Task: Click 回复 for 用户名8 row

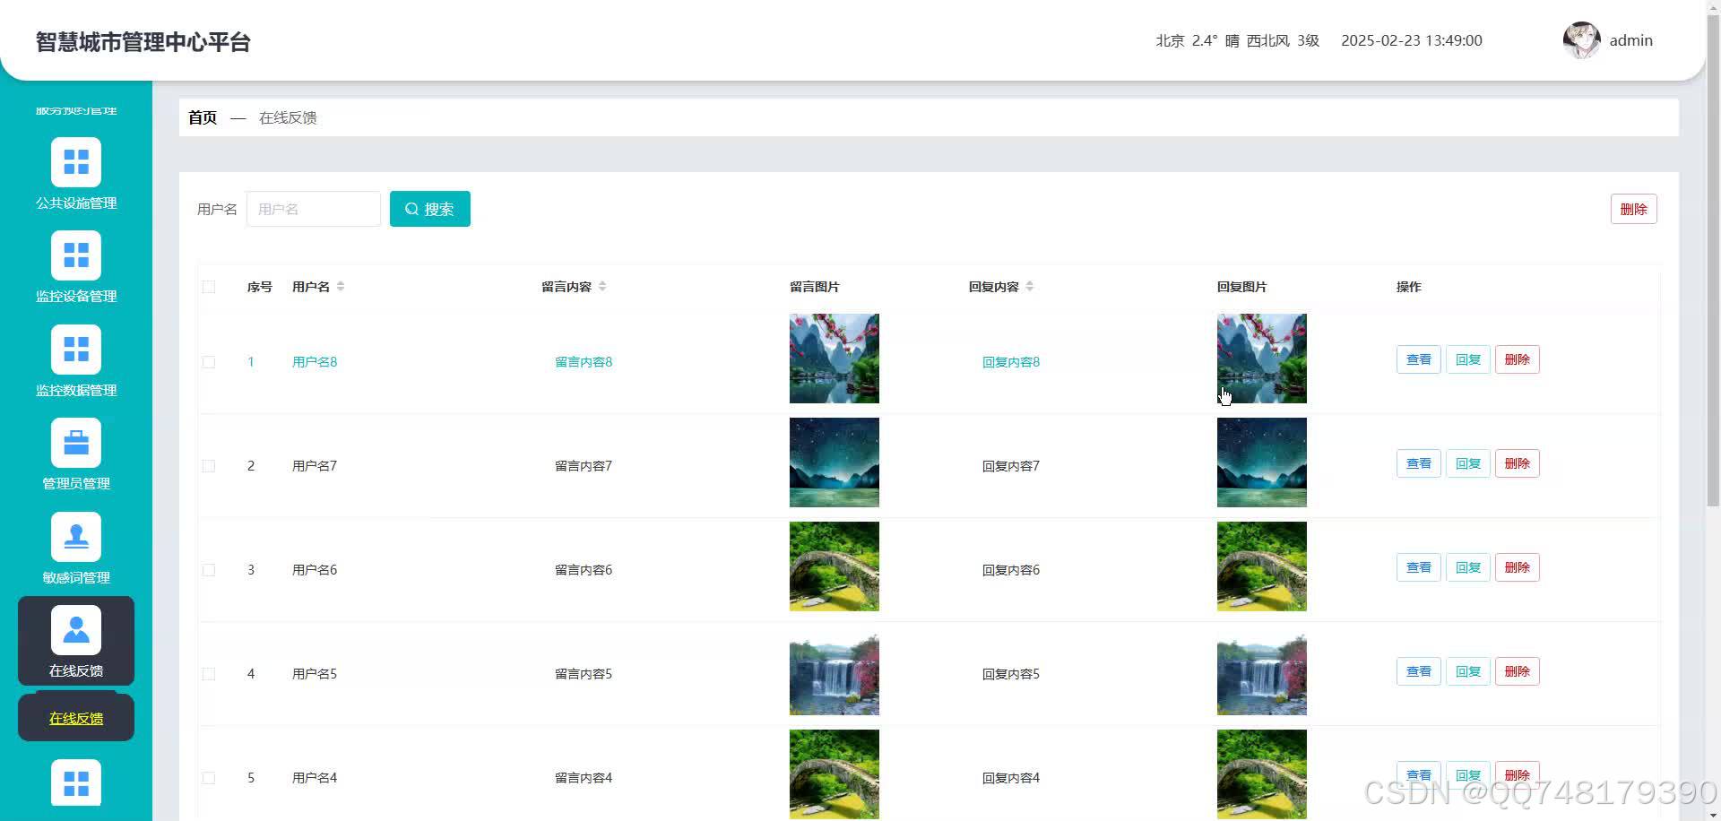Action: pyautogui.click(x=1468, y=359)
